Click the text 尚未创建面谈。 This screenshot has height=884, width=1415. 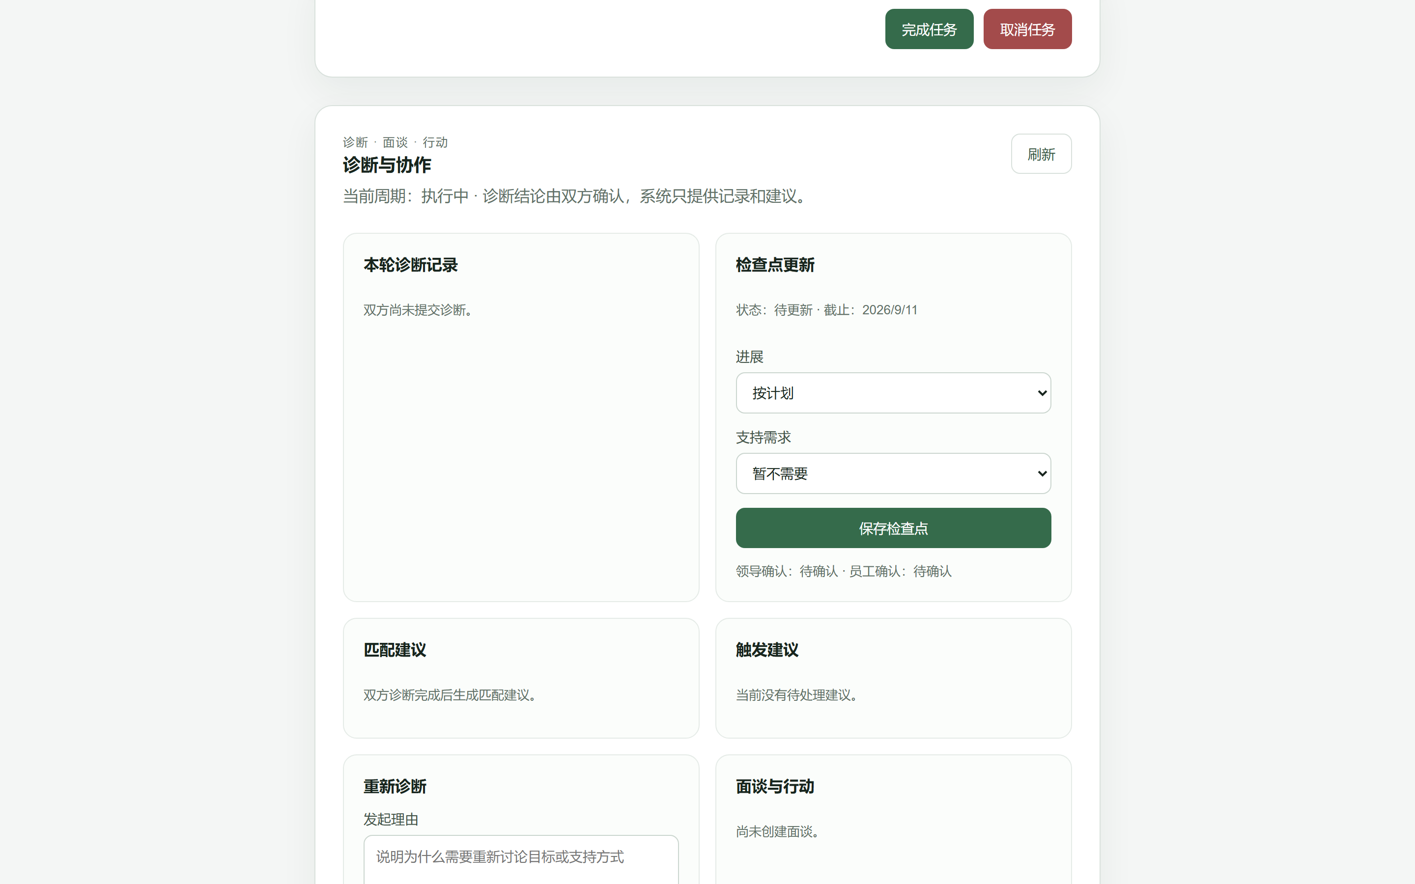click(x=778, y=831)
